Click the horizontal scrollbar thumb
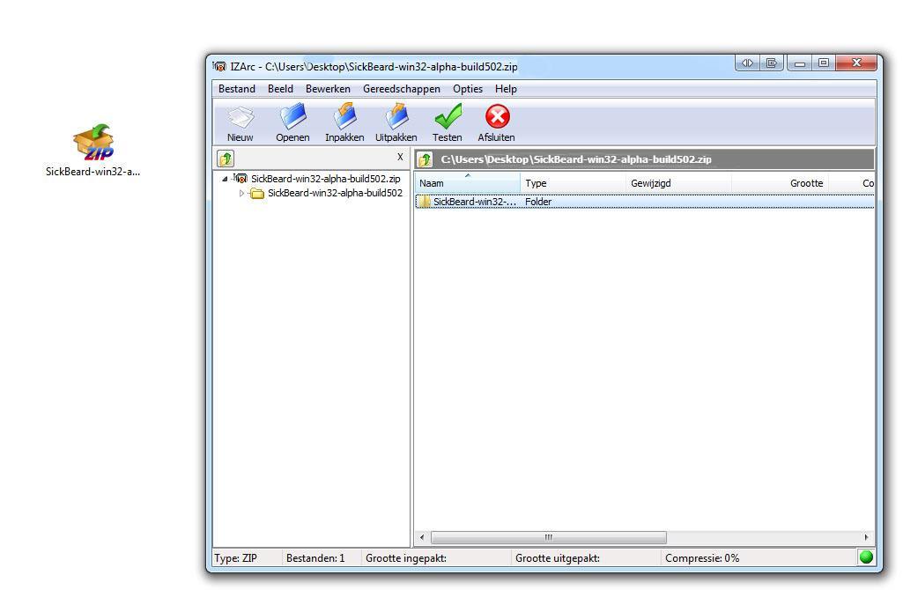Screen dimensions: 903x590 pyautogui.click(x=549, y=537)
